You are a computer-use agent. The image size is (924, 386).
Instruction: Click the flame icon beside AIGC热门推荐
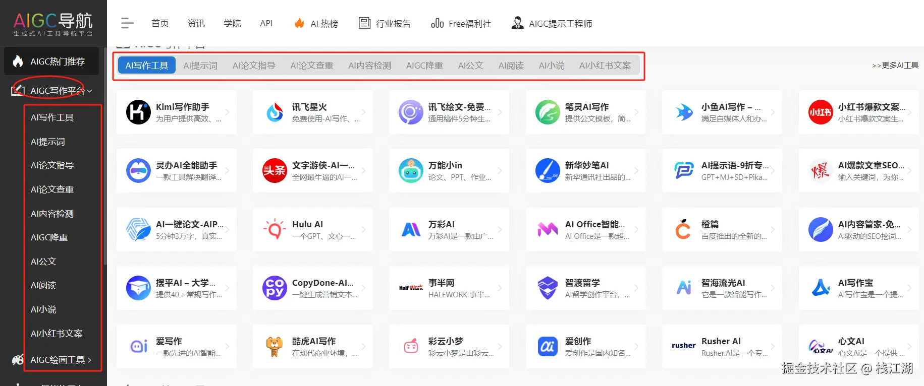click(18, 61)
